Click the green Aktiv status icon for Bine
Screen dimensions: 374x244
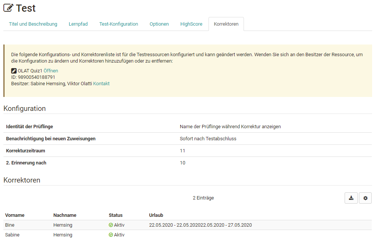pos(110,225)
